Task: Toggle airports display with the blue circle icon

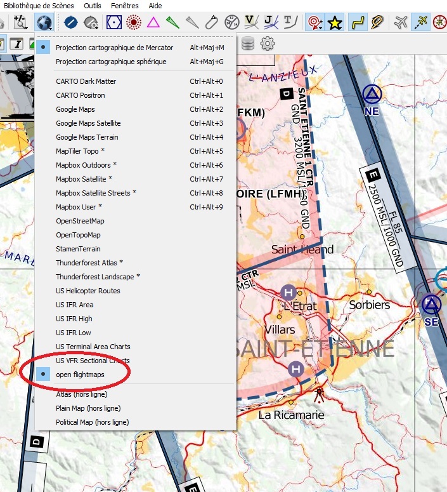Action: coord(71,23)
